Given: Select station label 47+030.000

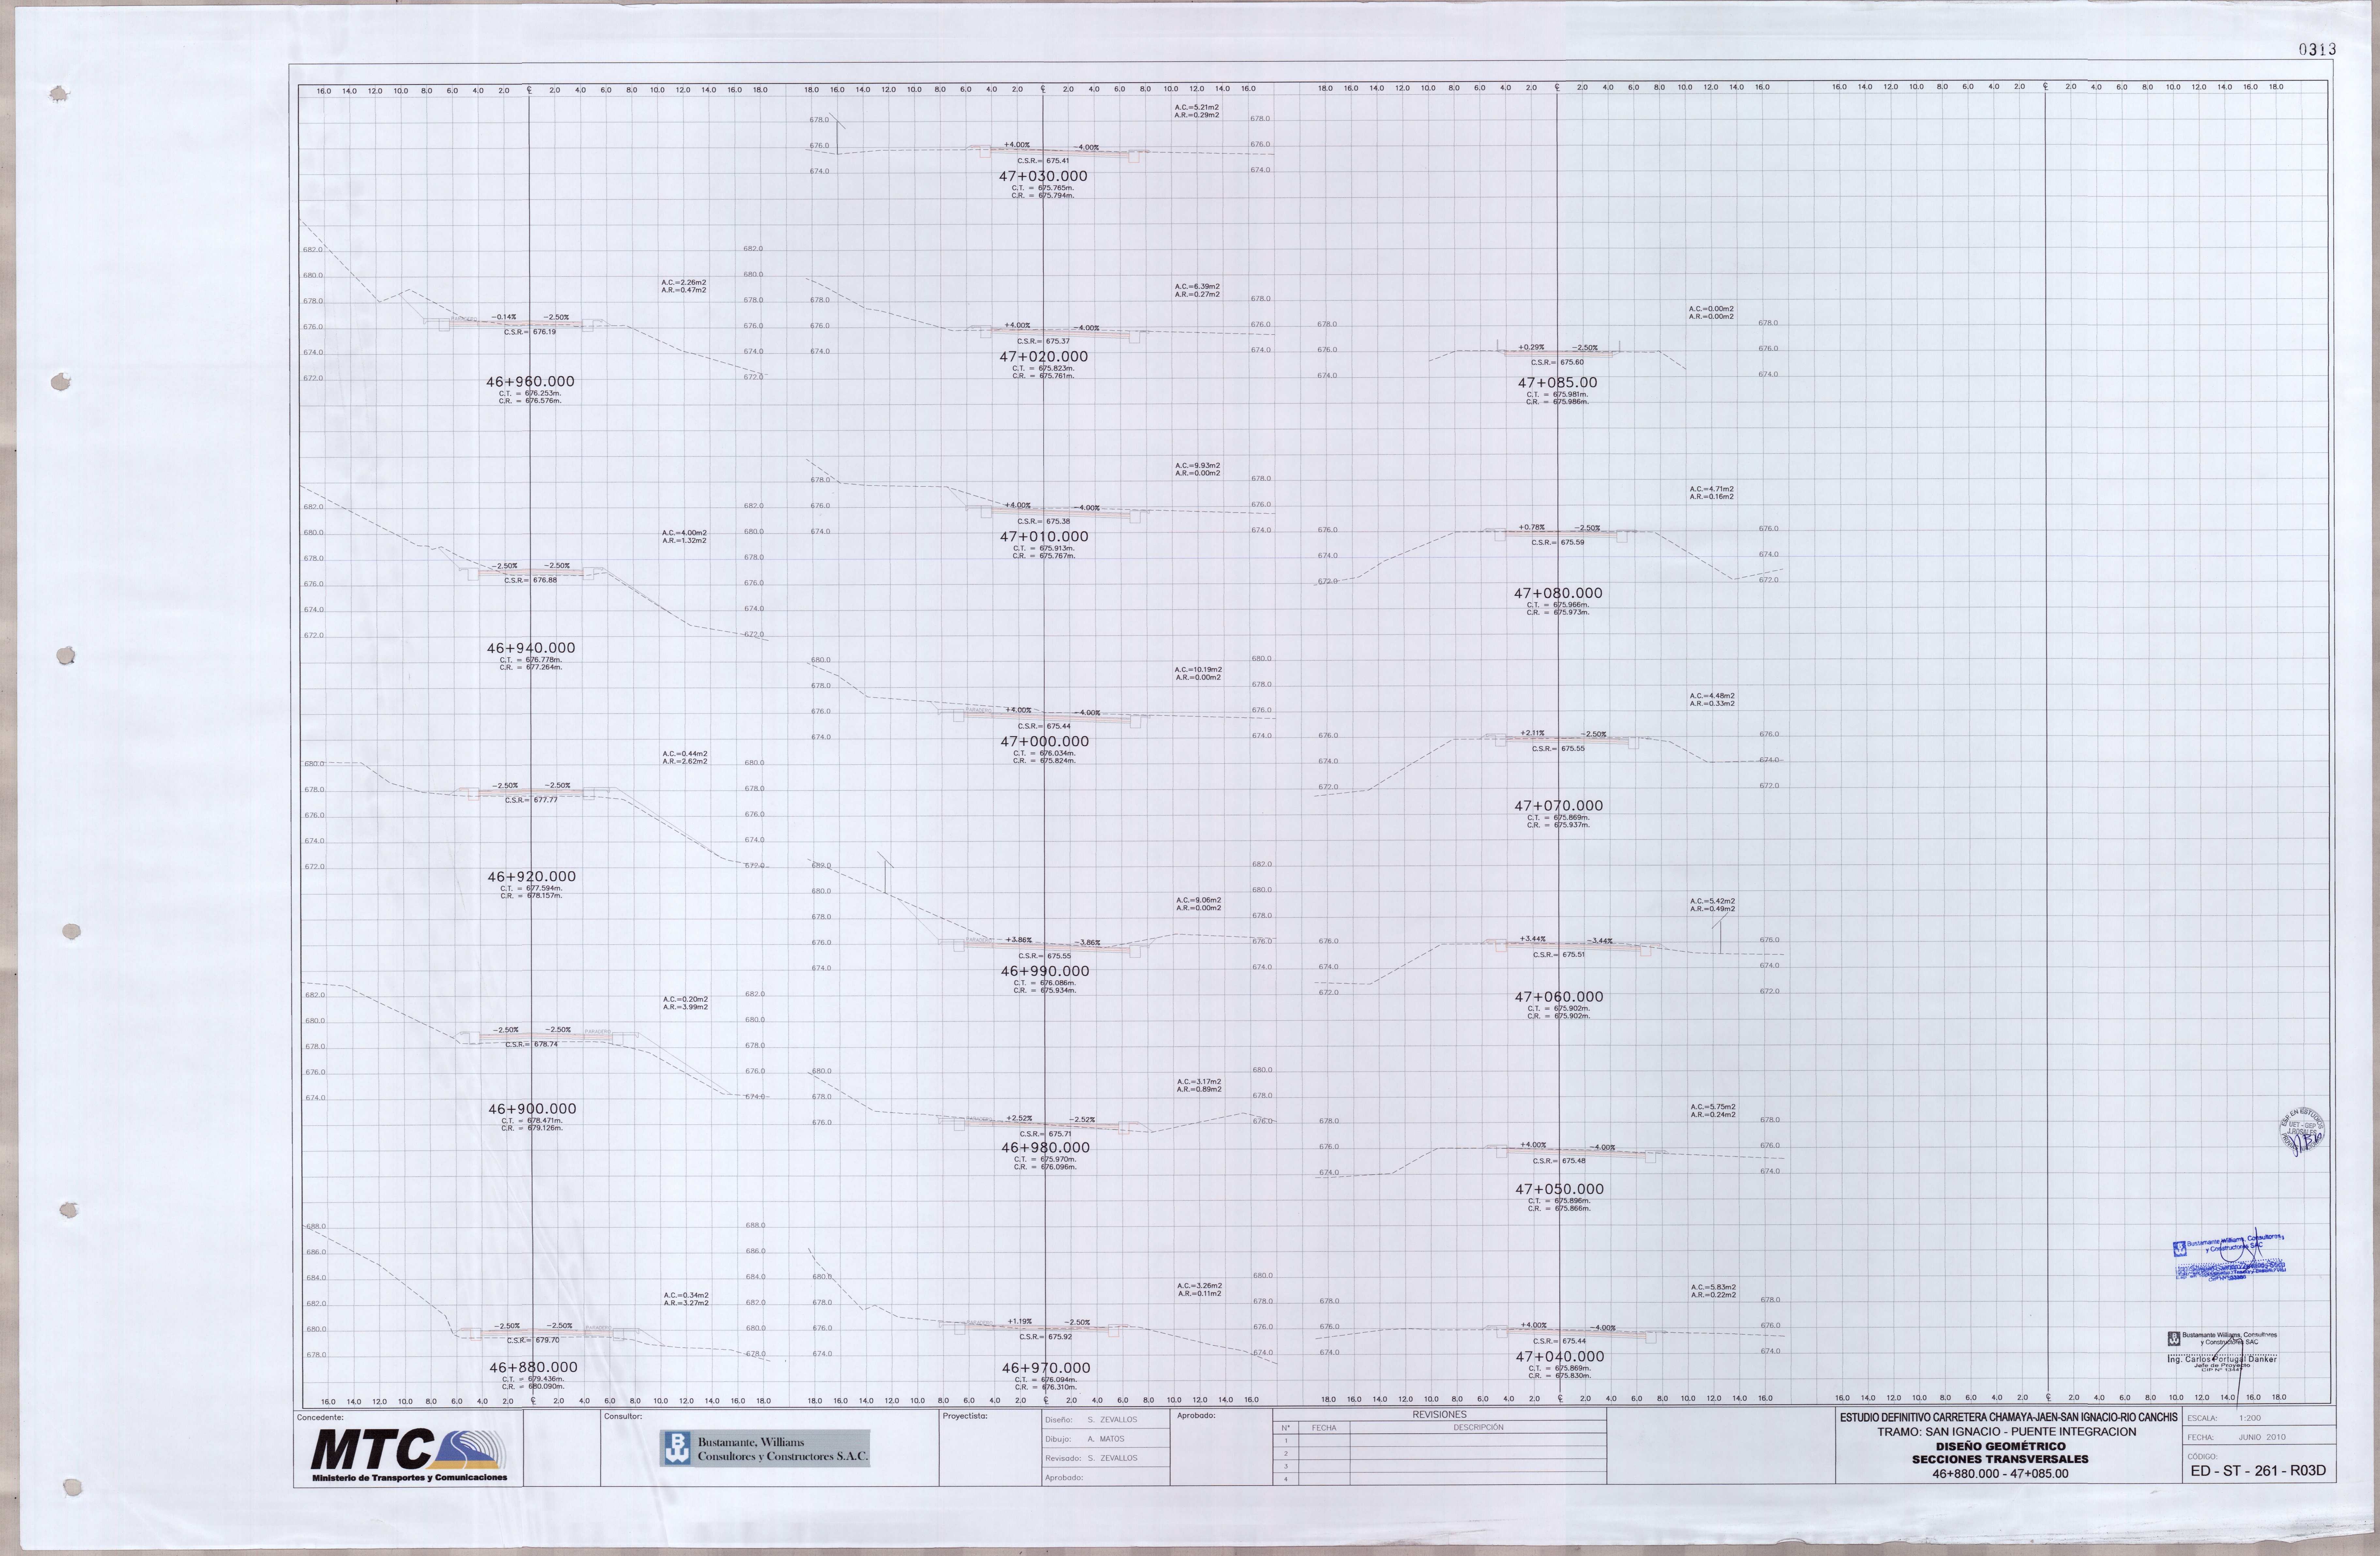Looking at the screenshot, I should [x=1043, y=176].
